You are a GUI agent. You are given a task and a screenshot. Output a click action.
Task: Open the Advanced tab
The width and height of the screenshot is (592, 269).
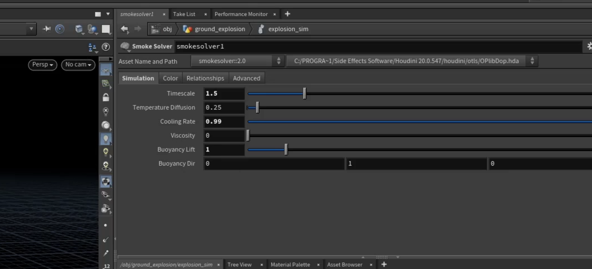[x=247, y=78]
